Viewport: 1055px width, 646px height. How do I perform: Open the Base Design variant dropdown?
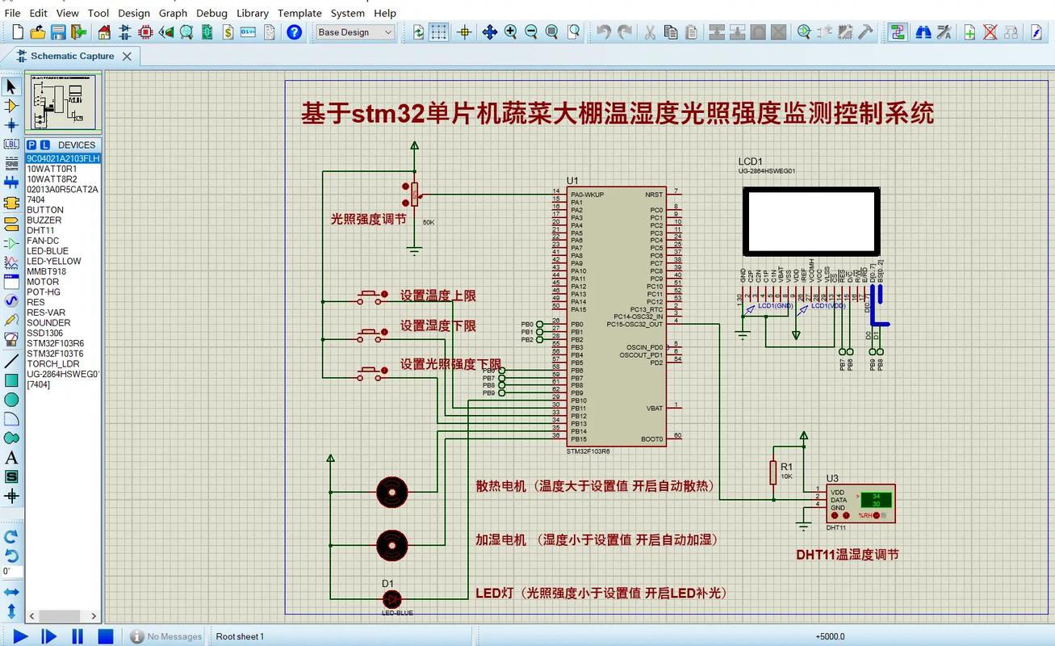[355, 32]
